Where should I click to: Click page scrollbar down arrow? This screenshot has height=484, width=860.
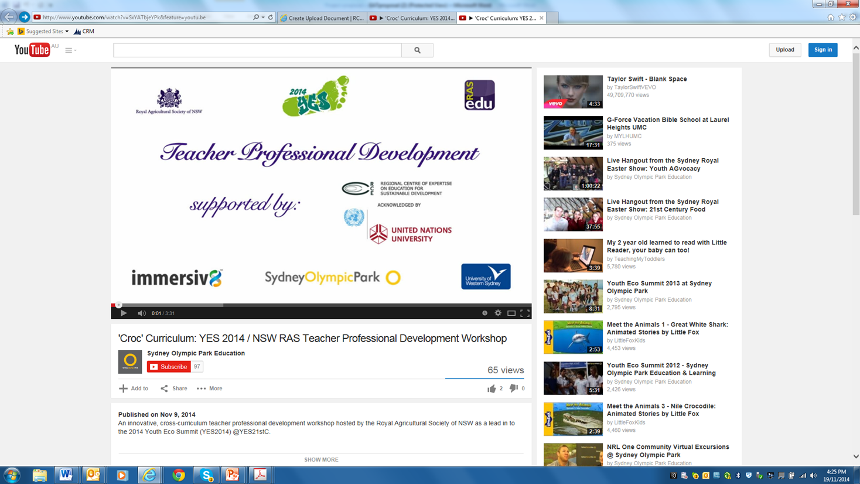point(856,456)
